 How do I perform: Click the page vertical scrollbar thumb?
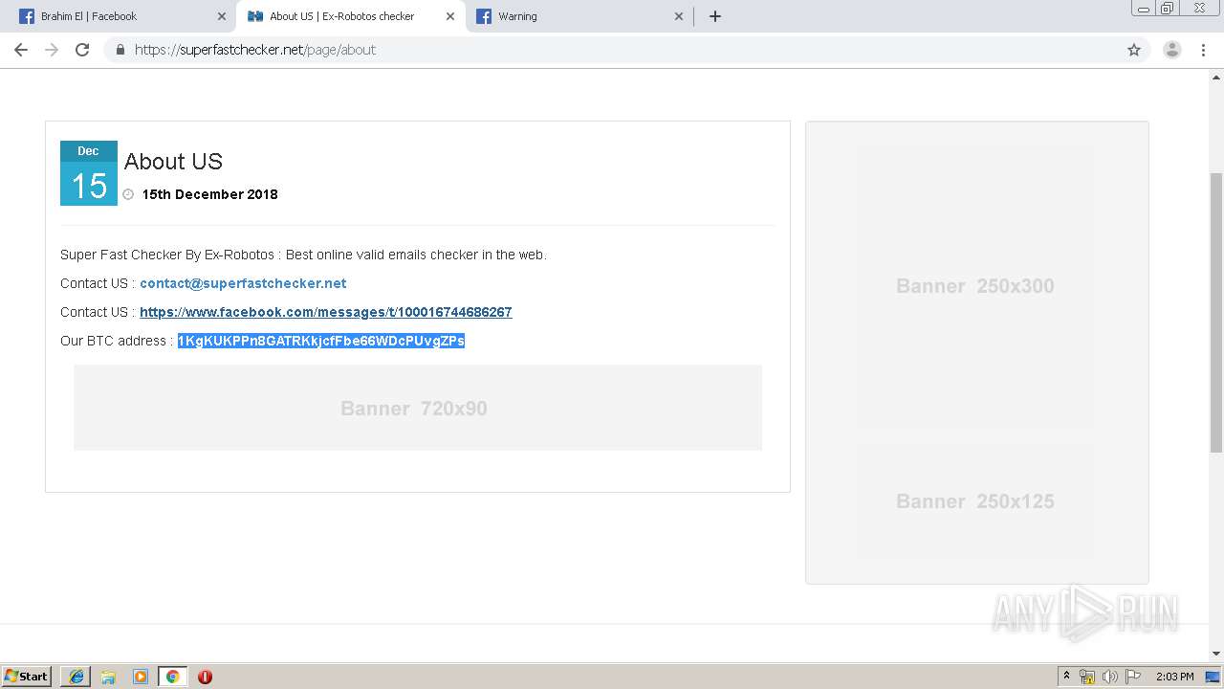coord(1216,312)
